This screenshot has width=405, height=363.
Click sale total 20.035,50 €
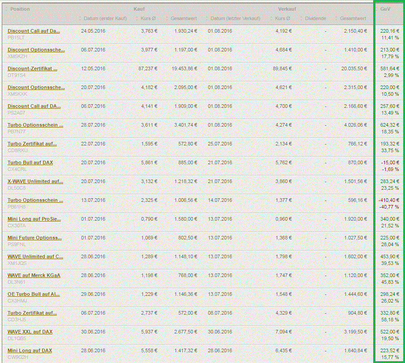[354, 68]
